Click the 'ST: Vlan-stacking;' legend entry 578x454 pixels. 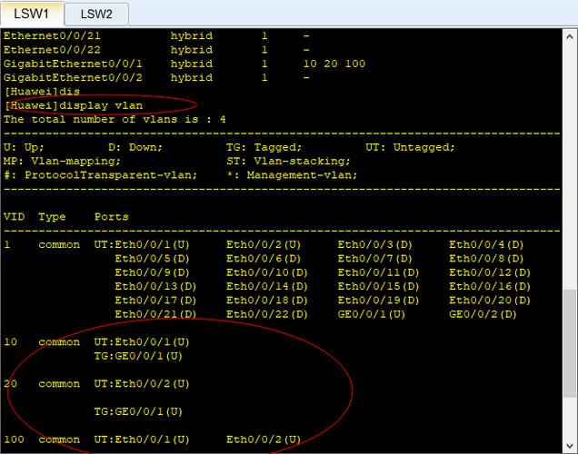click(288, 161)
